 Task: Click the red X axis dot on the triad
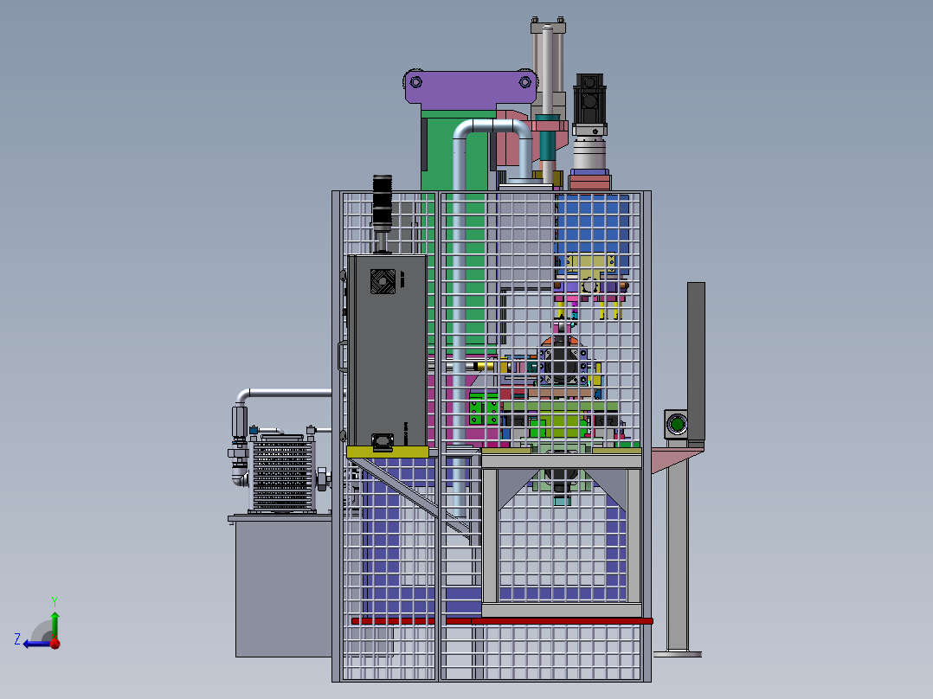click(55, 644)
